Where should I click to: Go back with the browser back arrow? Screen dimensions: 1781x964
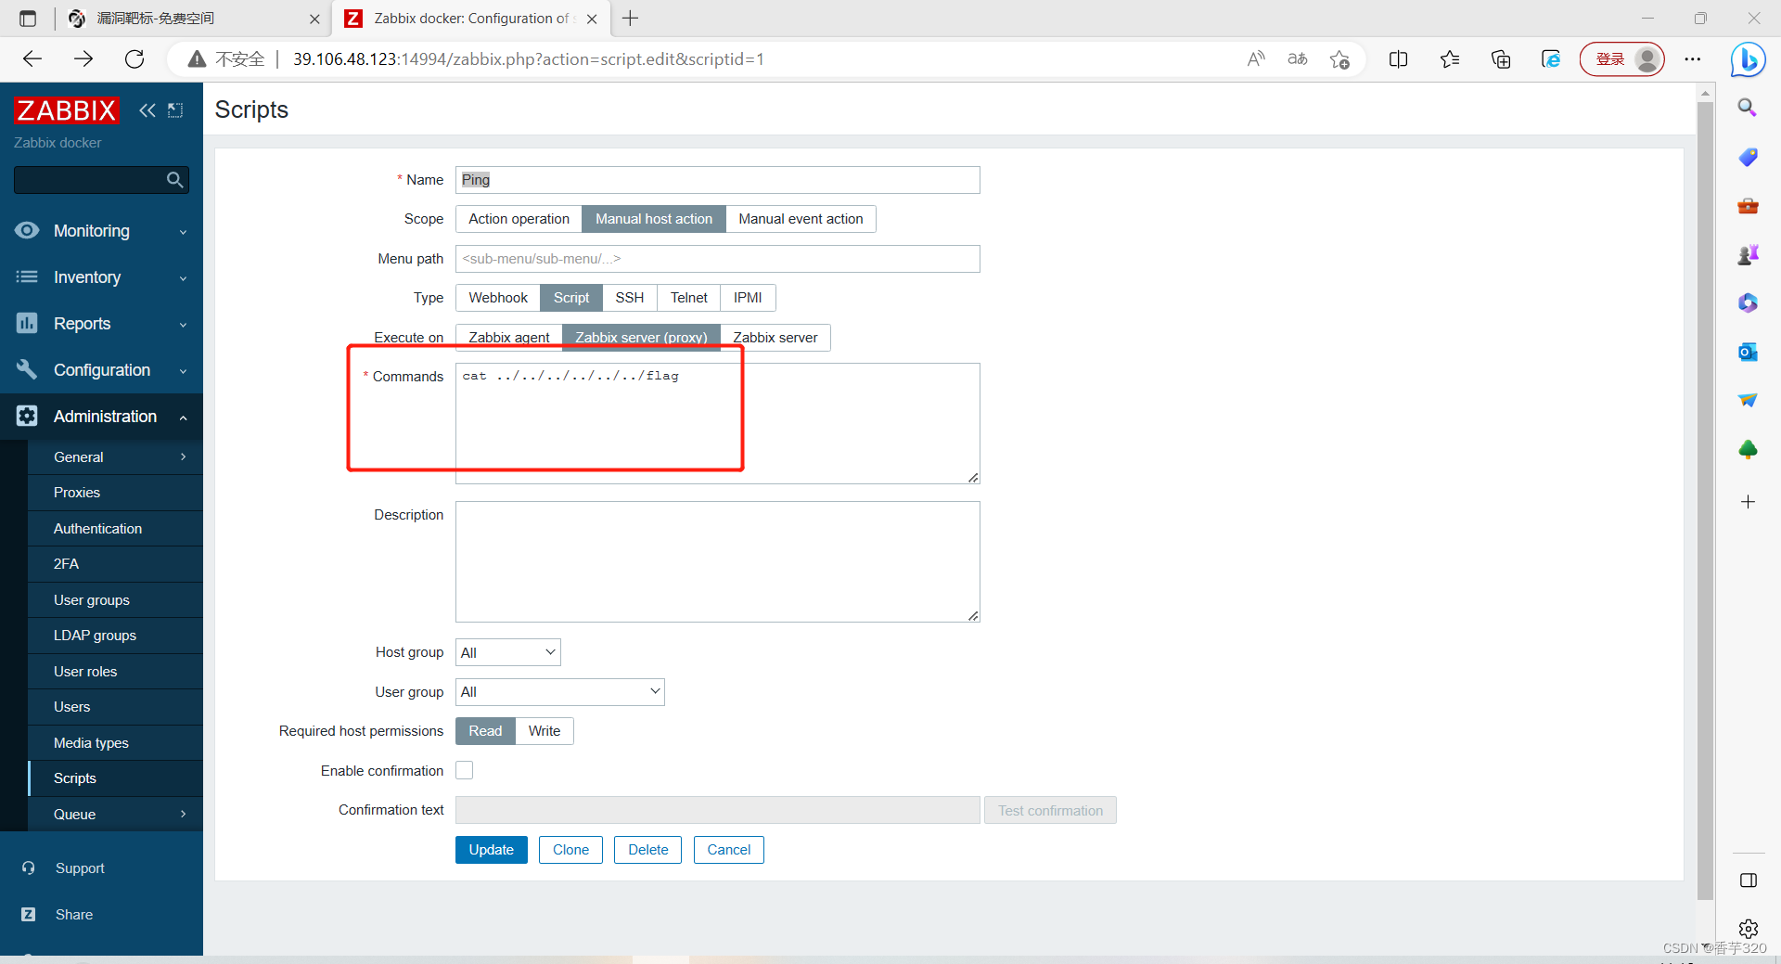click(x=32, y=59)
